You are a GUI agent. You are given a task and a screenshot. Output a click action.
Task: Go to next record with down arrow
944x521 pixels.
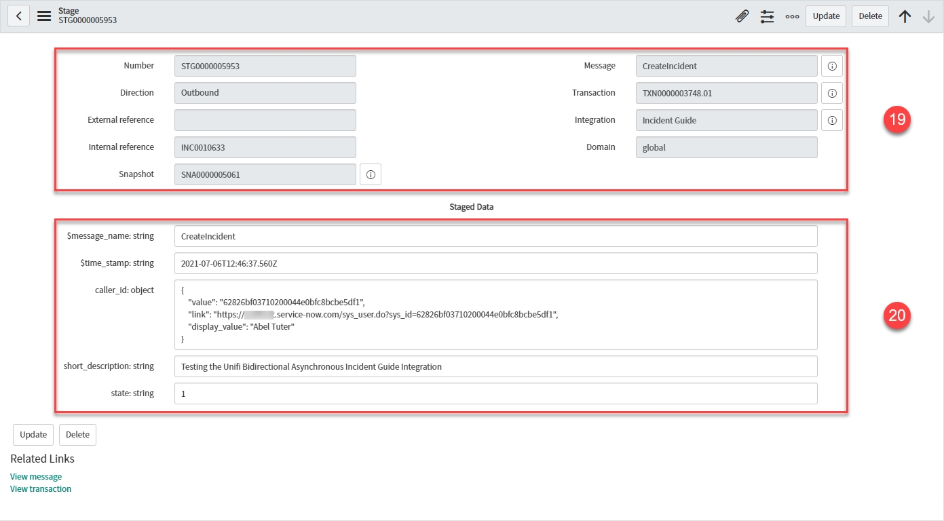(x=928, y=16)
